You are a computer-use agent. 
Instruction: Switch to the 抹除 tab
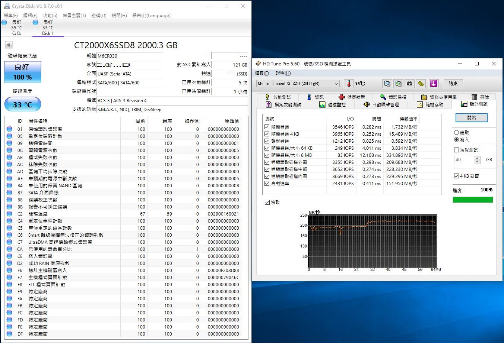pos(480,97)
